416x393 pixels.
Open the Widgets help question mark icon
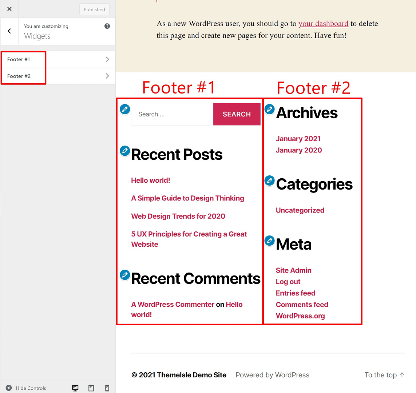tap(107, 26)
